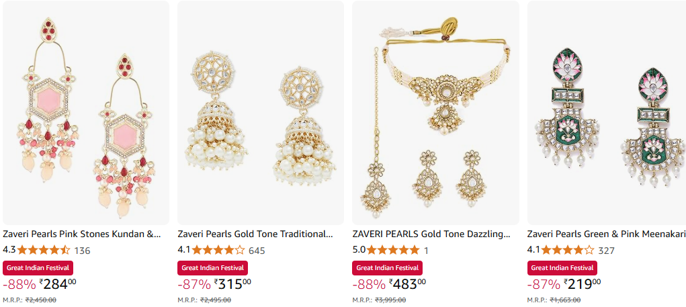Open the gold choker necklace set image
Viewport: 686px width, 307px height.
tap(435, 113)
